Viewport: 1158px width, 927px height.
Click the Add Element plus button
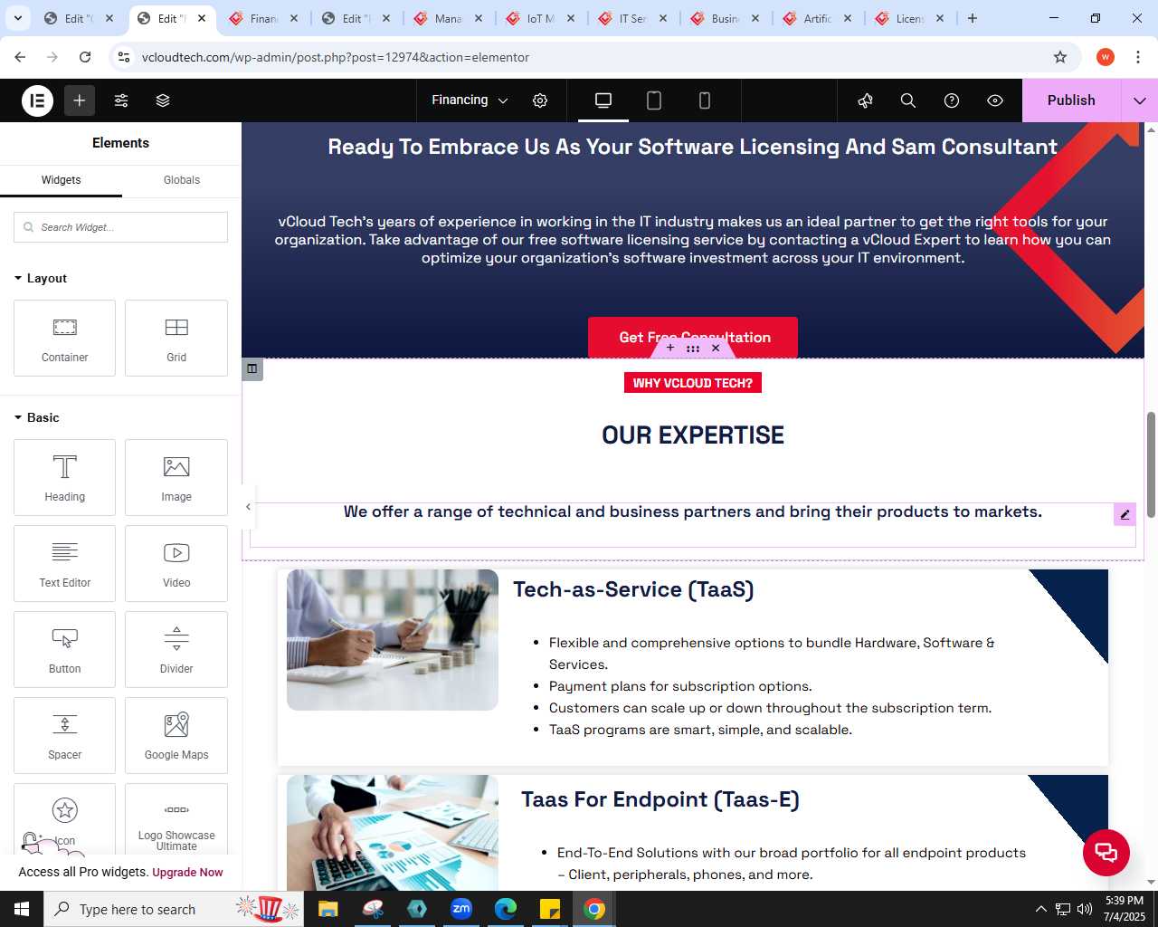(x=80, y=100)
